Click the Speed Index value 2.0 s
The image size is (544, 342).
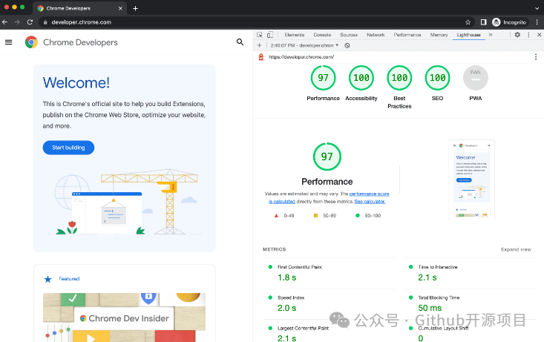(x=287, y=308)
